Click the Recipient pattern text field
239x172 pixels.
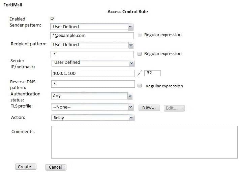pyautogui.click(x=92, y=54)
